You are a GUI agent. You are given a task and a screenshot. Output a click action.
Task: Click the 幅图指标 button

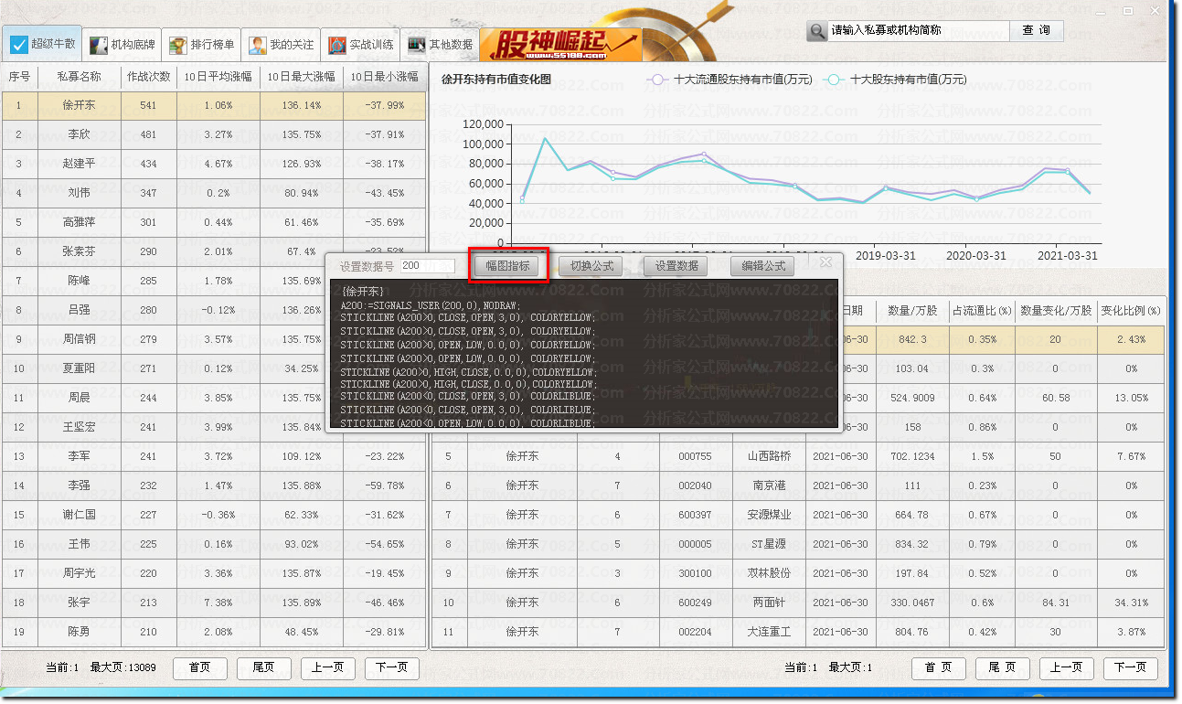tap(507, 266)
